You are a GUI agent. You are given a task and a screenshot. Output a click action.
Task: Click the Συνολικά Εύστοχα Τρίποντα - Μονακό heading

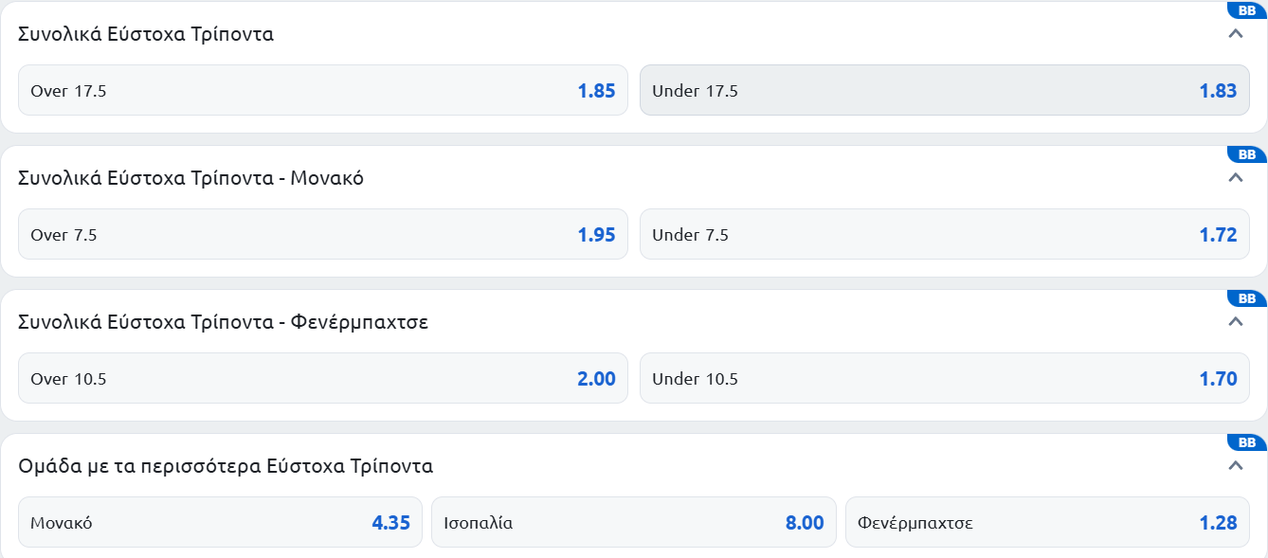[191, 178]
